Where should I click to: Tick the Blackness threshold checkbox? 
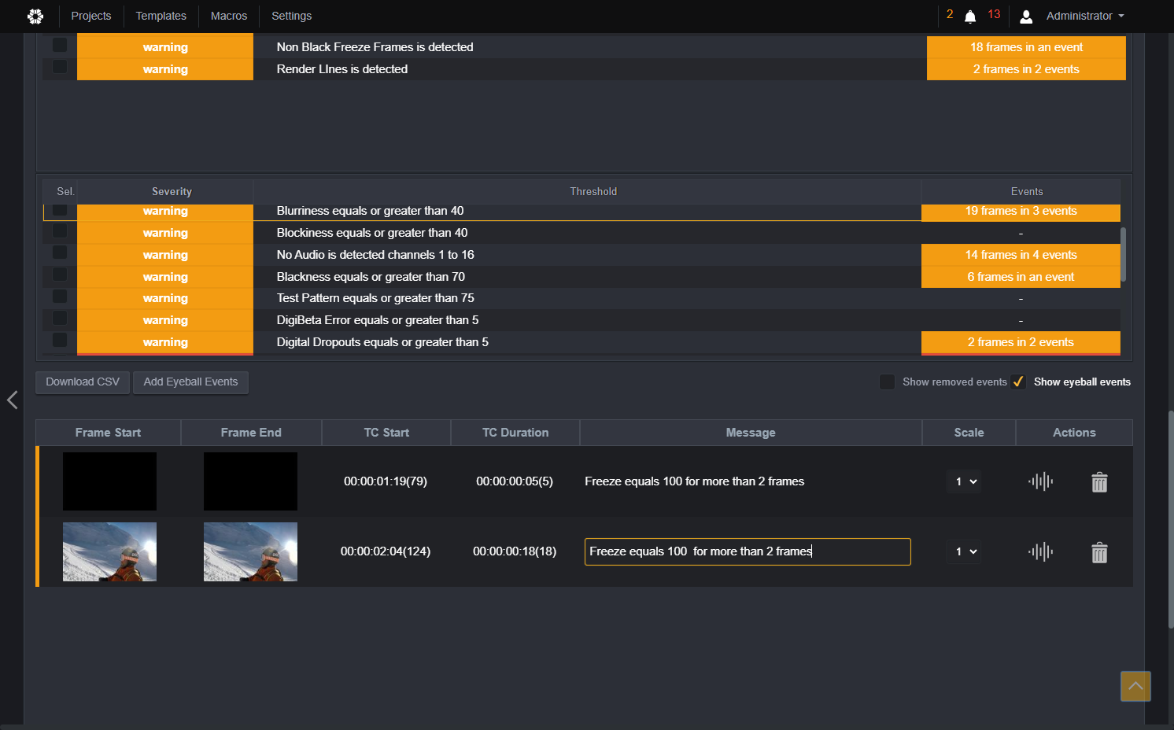[60, 275]
